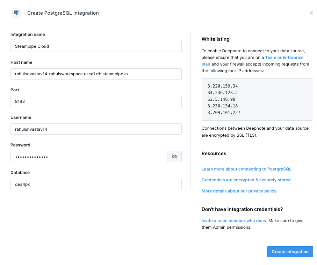Click the whitelisted IP addresses code box
The width and height of the screenshot is (317, 265).
pyautogui.click(x=257, y=100)
